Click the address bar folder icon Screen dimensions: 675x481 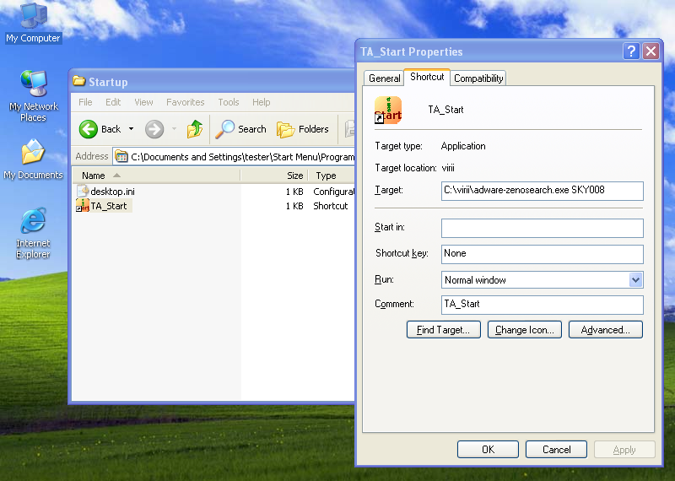tap(121, 156)
